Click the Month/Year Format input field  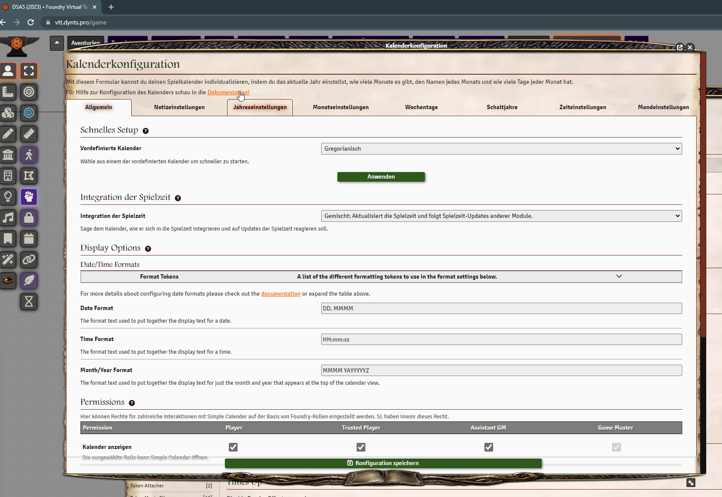[501, 370]
